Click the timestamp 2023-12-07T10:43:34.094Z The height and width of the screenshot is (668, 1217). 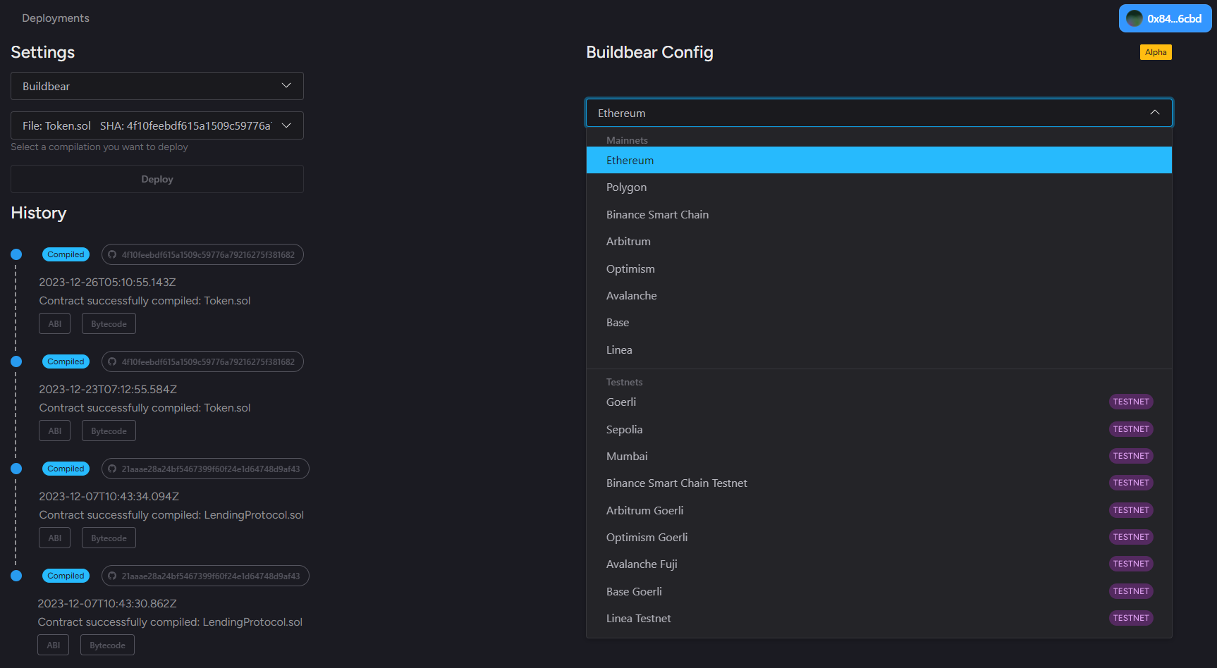click(109, 496)
